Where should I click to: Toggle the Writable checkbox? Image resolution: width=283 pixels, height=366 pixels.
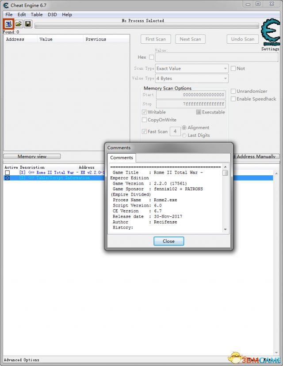point(144,112)
